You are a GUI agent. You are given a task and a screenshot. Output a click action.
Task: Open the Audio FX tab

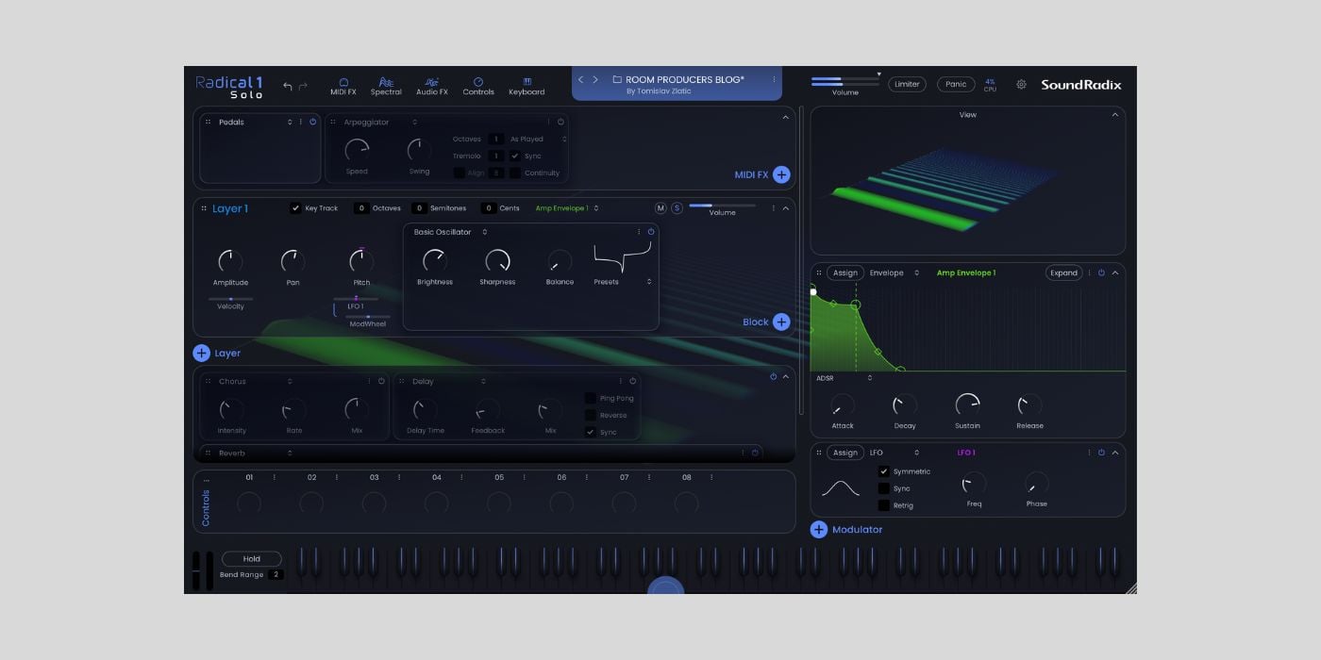(x=432, y=87)
